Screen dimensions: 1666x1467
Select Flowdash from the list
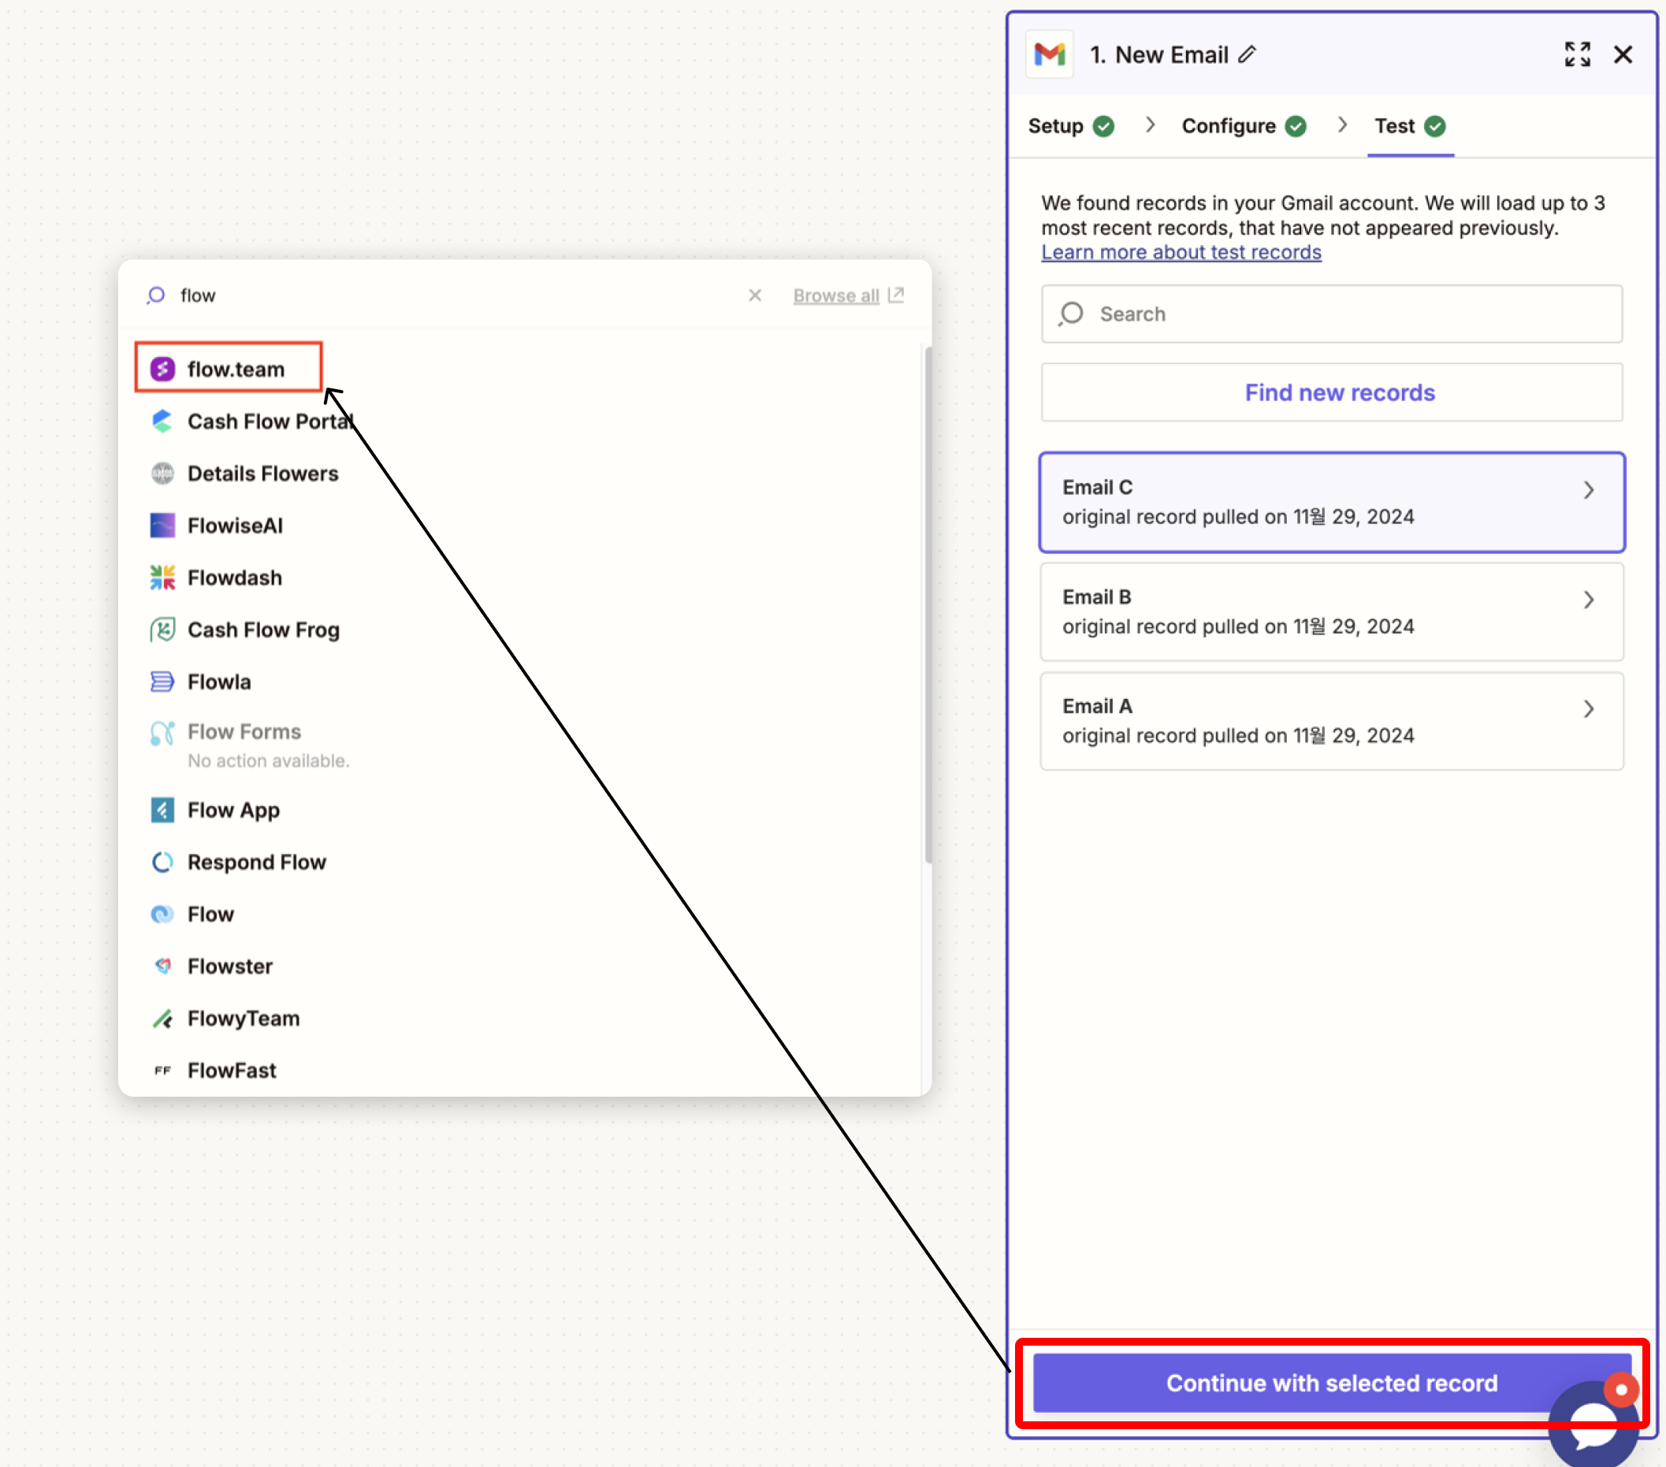click(235, 578)
